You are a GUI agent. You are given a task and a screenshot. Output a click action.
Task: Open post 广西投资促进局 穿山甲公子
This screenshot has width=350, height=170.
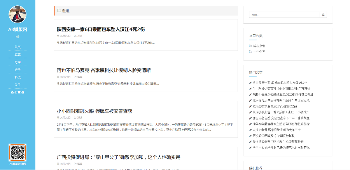[x=119, y=157]
